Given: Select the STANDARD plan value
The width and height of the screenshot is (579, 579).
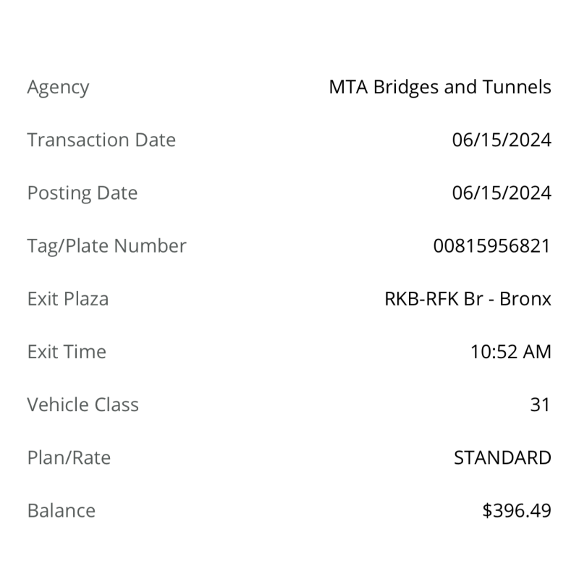Looking at the screenshot, I should [x=502, y=457].
